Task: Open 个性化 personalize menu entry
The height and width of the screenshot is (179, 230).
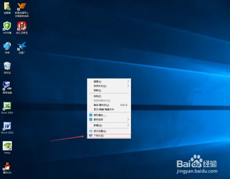Action: tap(109, 136)
